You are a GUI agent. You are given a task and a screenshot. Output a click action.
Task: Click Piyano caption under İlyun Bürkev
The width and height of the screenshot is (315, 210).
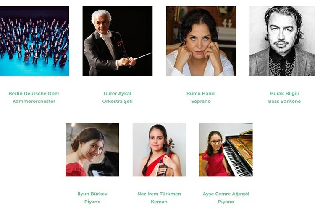(92, 202)
